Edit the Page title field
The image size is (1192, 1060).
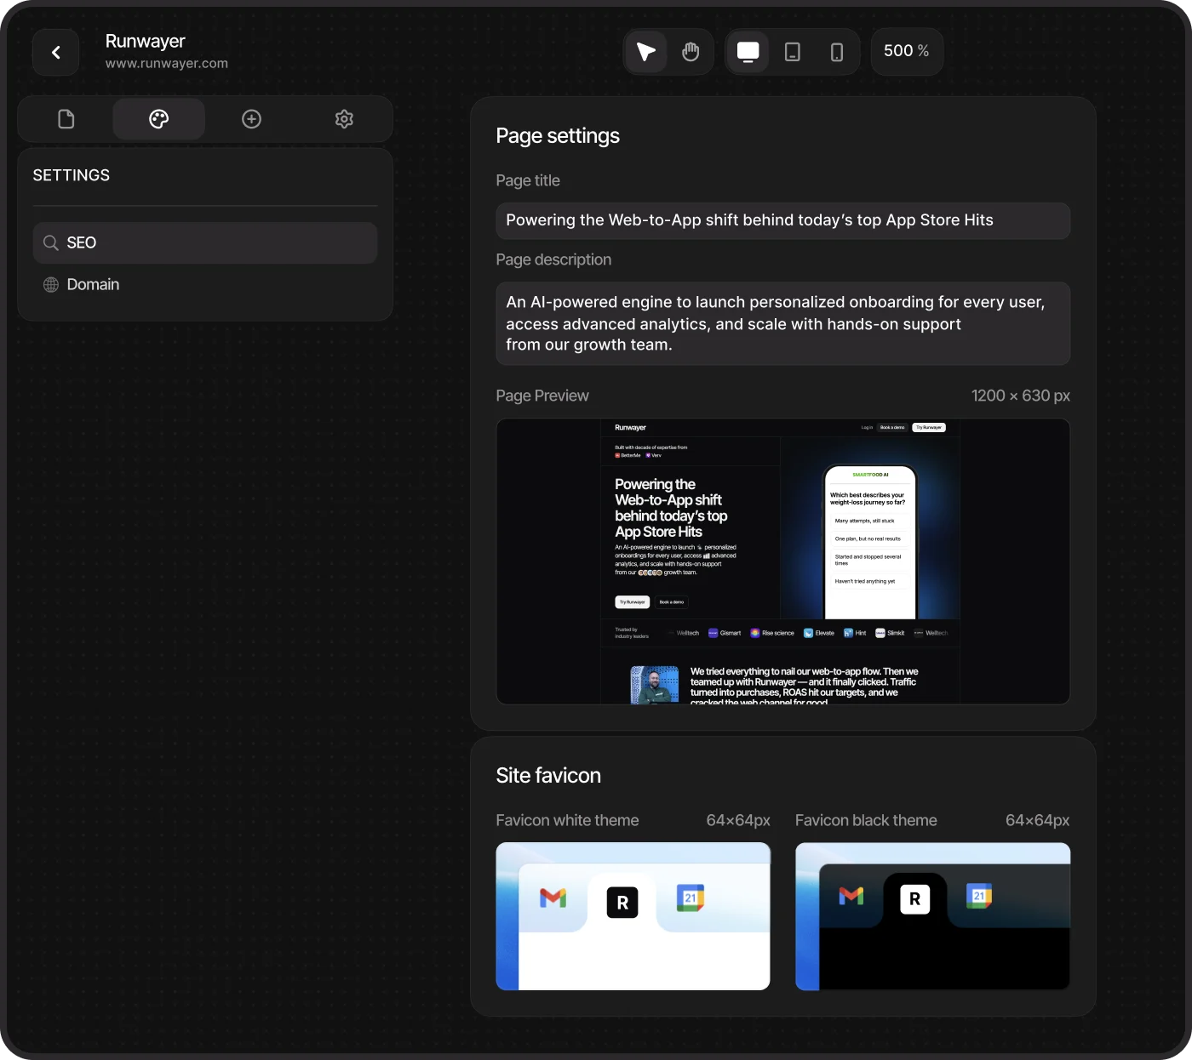[x=782, y=220]
